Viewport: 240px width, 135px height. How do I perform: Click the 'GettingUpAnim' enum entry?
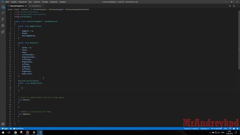coord(28,36)
